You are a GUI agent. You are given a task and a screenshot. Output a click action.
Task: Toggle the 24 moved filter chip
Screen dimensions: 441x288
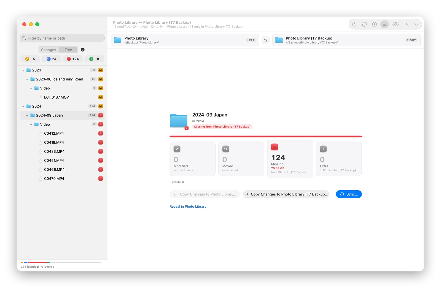[x=52, y=59]
